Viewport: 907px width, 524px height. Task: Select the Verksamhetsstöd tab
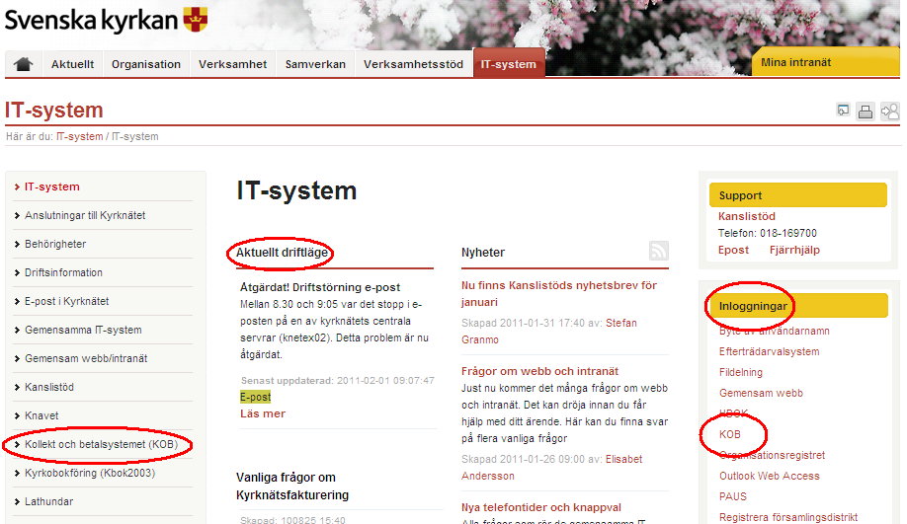(413, 64)
